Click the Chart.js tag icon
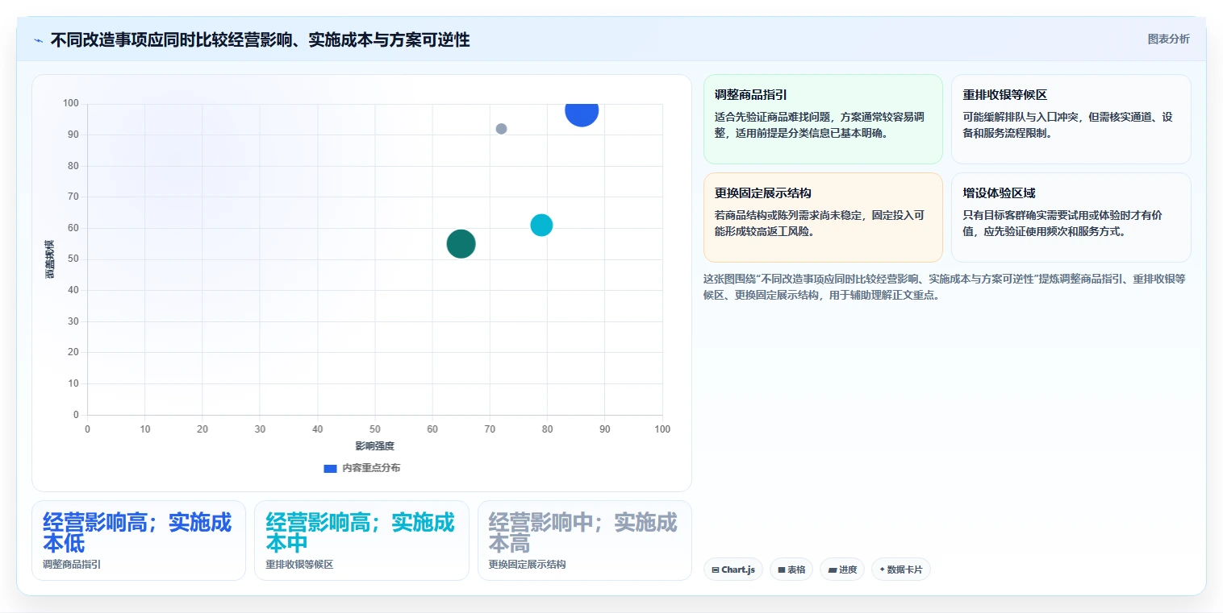Screen dimensions: 1223x613 coord(716,570)
